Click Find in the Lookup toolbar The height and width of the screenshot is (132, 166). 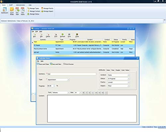pyautogui.click(x=56, y=35)
